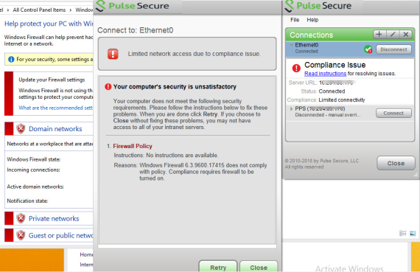
Task: Click the Private networks red shield icon
Action: point(21,219)
